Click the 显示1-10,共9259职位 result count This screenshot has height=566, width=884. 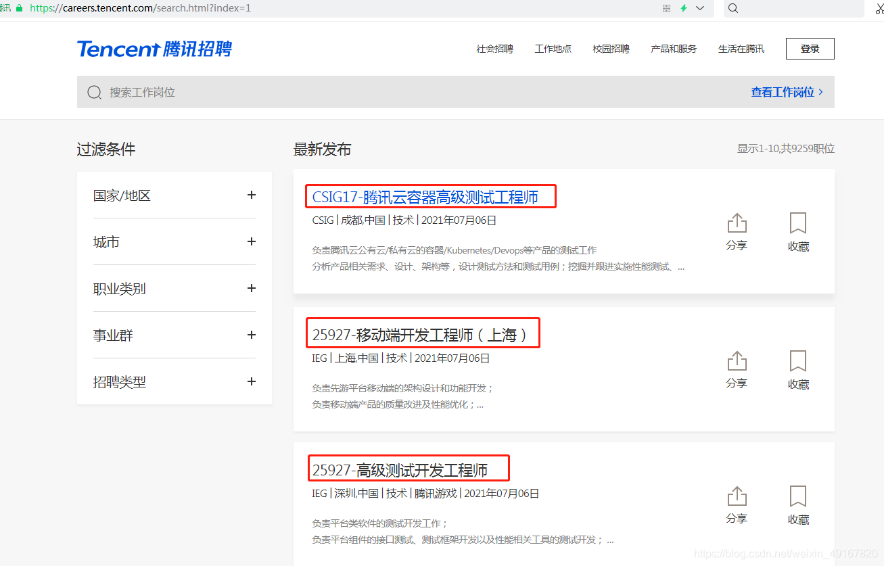pos(786,149)
